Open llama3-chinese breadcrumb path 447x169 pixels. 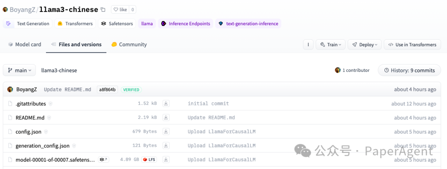(x=59, y=70)
